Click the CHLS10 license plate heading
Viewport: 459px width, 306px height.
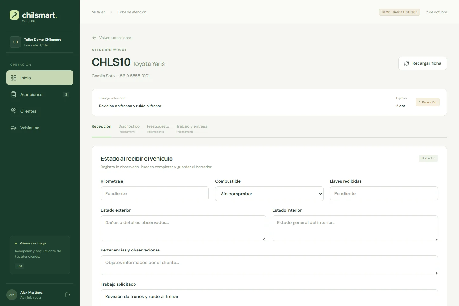point(111,62)
